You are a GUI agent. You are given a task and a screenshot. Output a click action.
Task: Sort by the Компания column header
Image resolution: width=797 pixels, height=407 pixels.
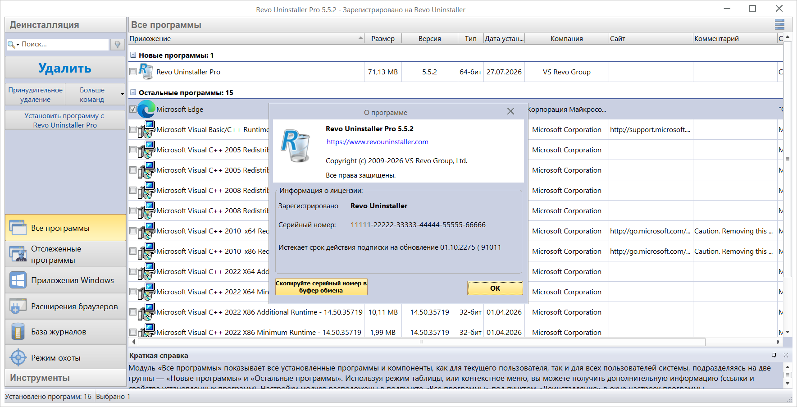tap(567, 38)
